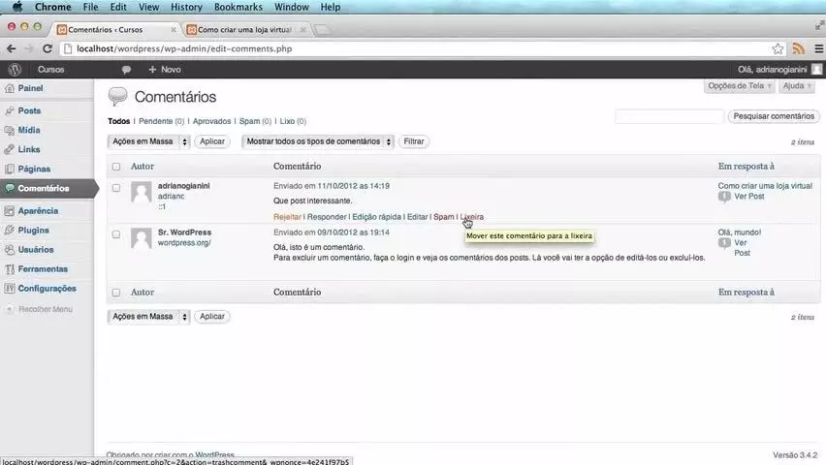Open Mostrar todos os tipos de comentários dropdown
The width and height of the screenshot is (826, 465).
[318, 141]
